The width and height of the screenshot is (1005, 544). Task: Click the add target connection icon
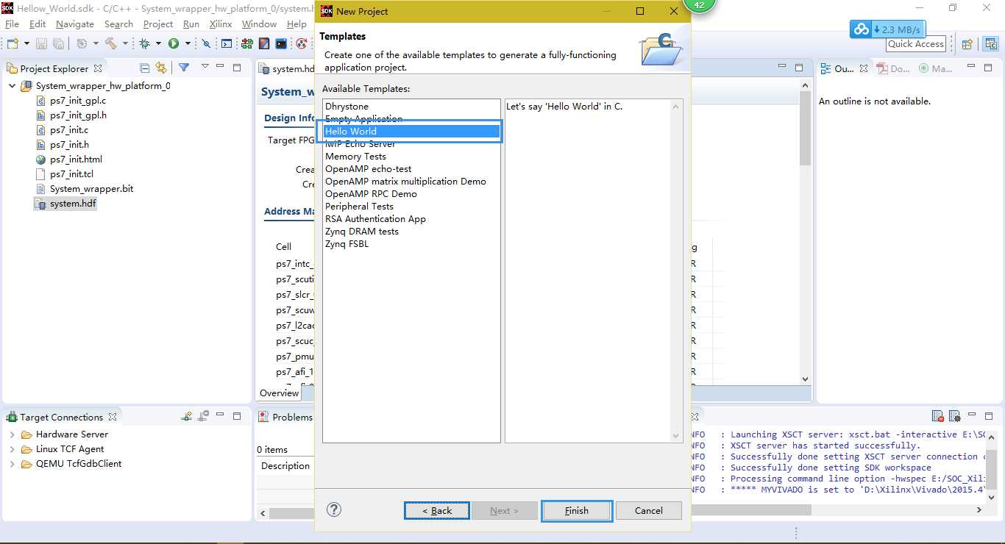(187, 416)
